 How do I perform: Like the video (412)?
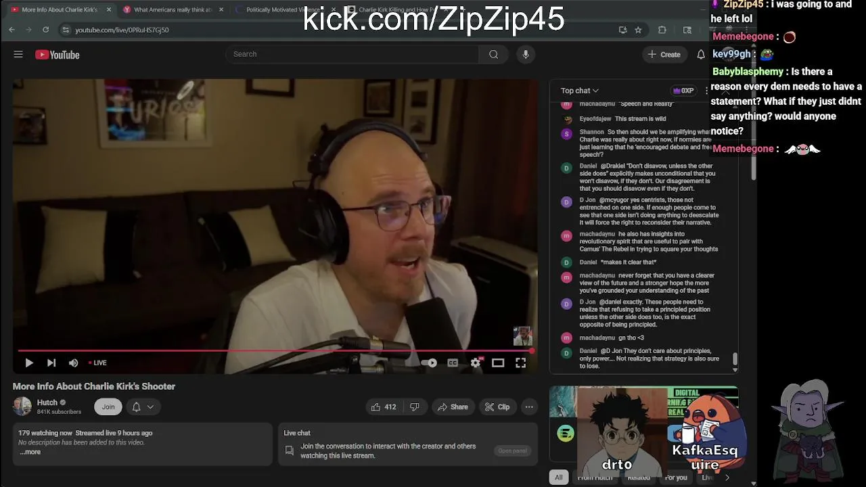point(383,407)
